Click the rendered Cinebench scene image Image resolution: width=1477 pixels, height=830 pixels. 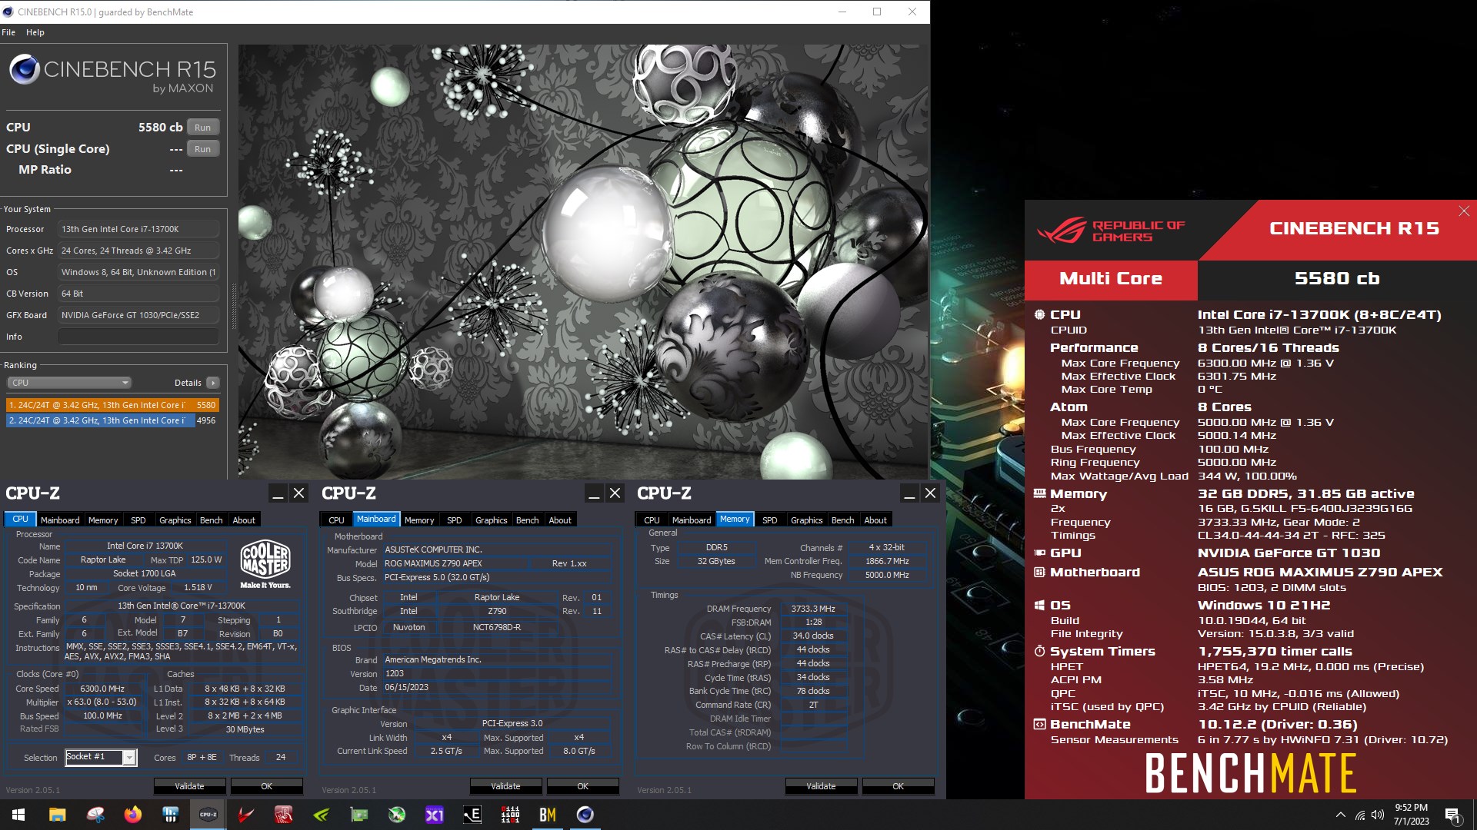click(x=583, y=261)
